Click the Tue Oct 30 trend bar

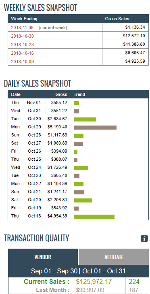85,119
